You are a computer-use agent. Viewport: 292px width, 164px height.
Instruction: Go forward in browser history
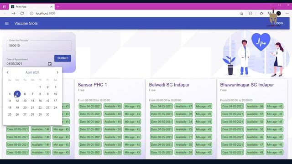[14, 13]
